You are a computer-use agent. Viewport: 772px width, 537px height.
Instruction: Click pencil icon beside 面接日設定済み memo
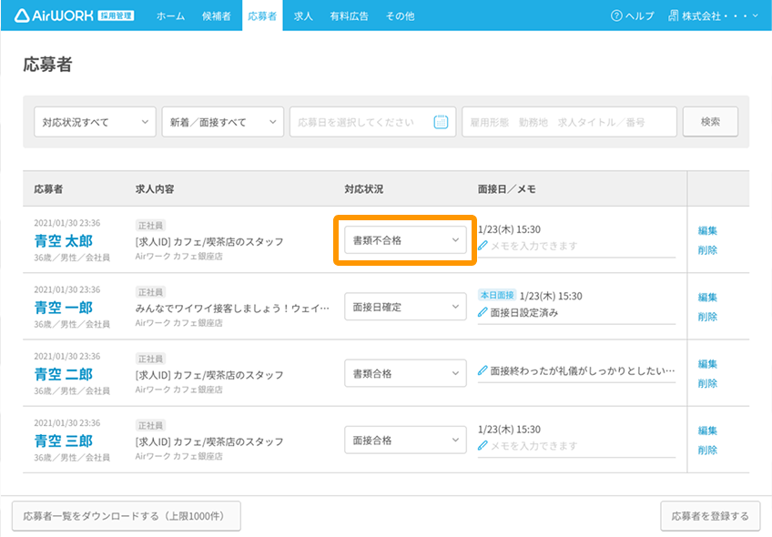[482, 312]
